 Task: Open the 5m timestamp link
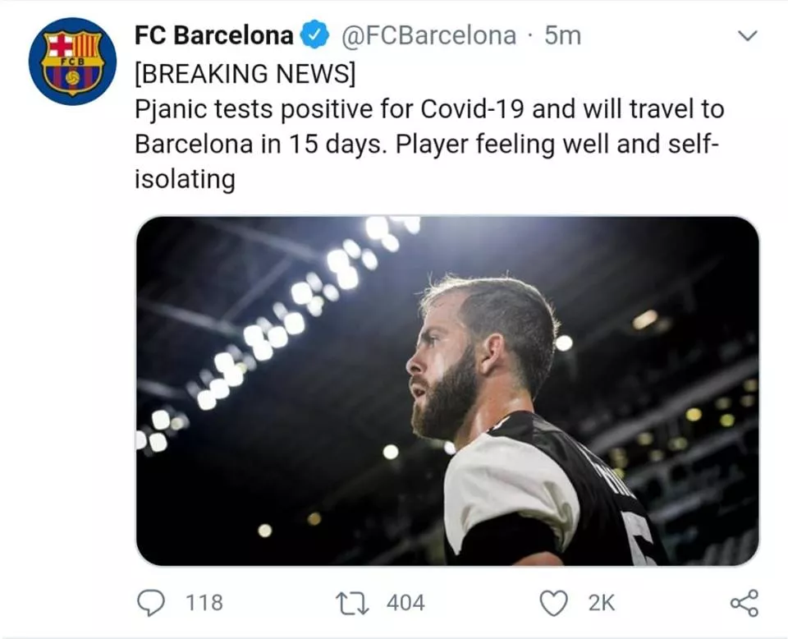coord(562,36)
